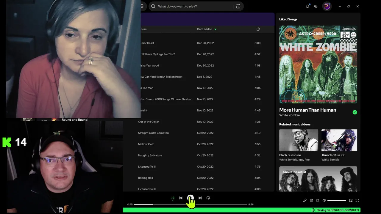The height and width of the screenshot is (214, 381).
Task: Click Playing on DESKTOP-G0M0HFO bar
Action: coord(241,210)
